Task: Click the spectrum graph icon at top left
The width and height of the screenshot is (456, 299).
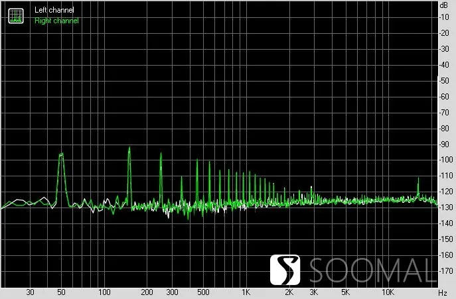Action: tap(16, 16)
